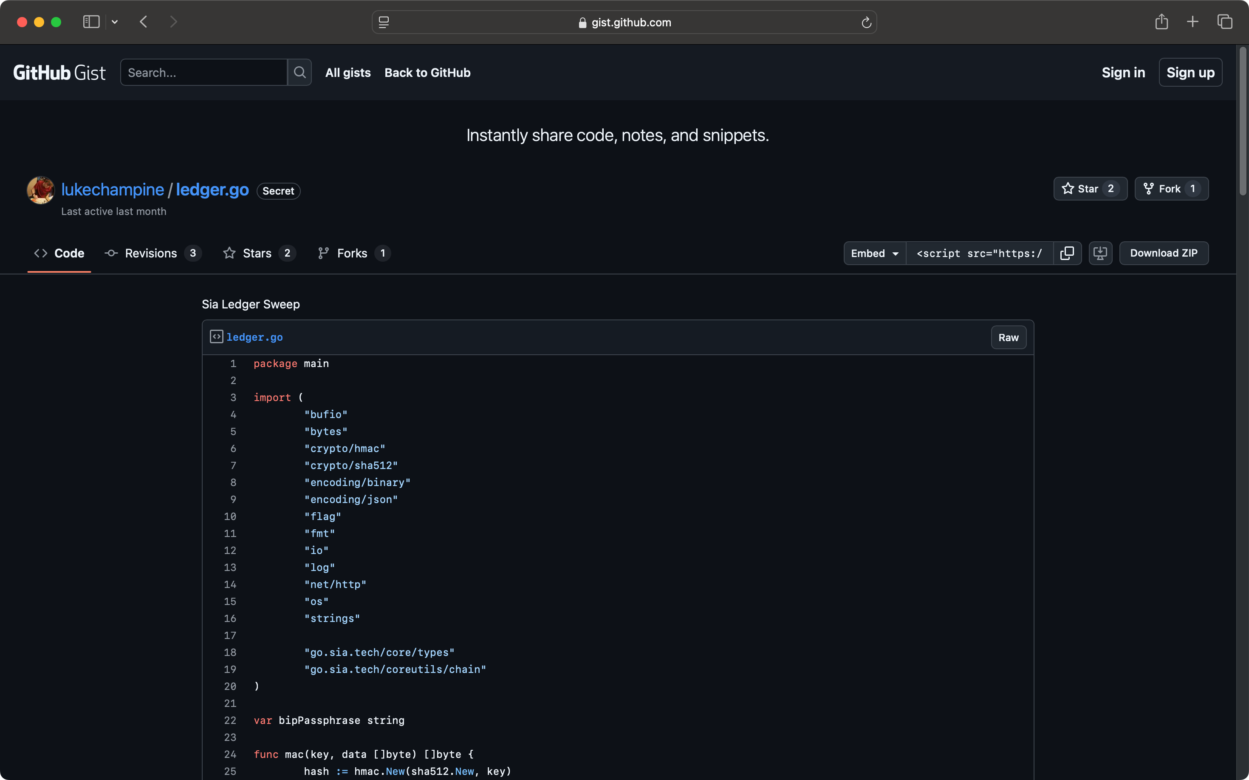Open the GitHub Gist home logo
Viewport: 1249px width, 780px height.
tap(59, 73)
